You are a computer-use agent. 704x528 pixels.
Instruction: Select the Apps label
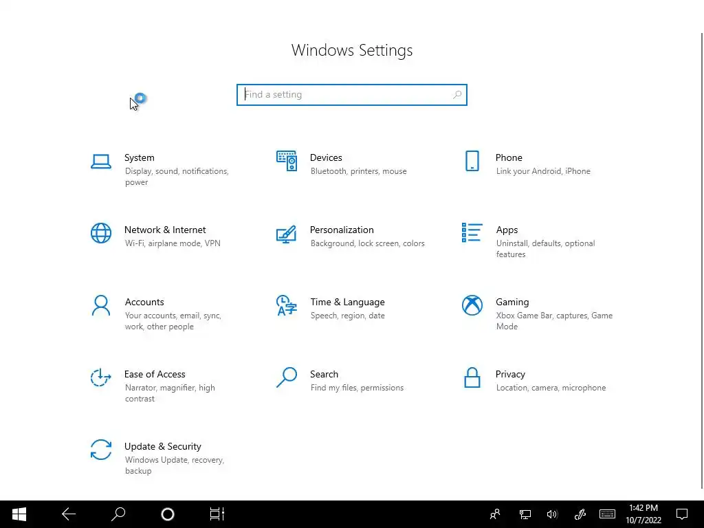tap(507, 230)
